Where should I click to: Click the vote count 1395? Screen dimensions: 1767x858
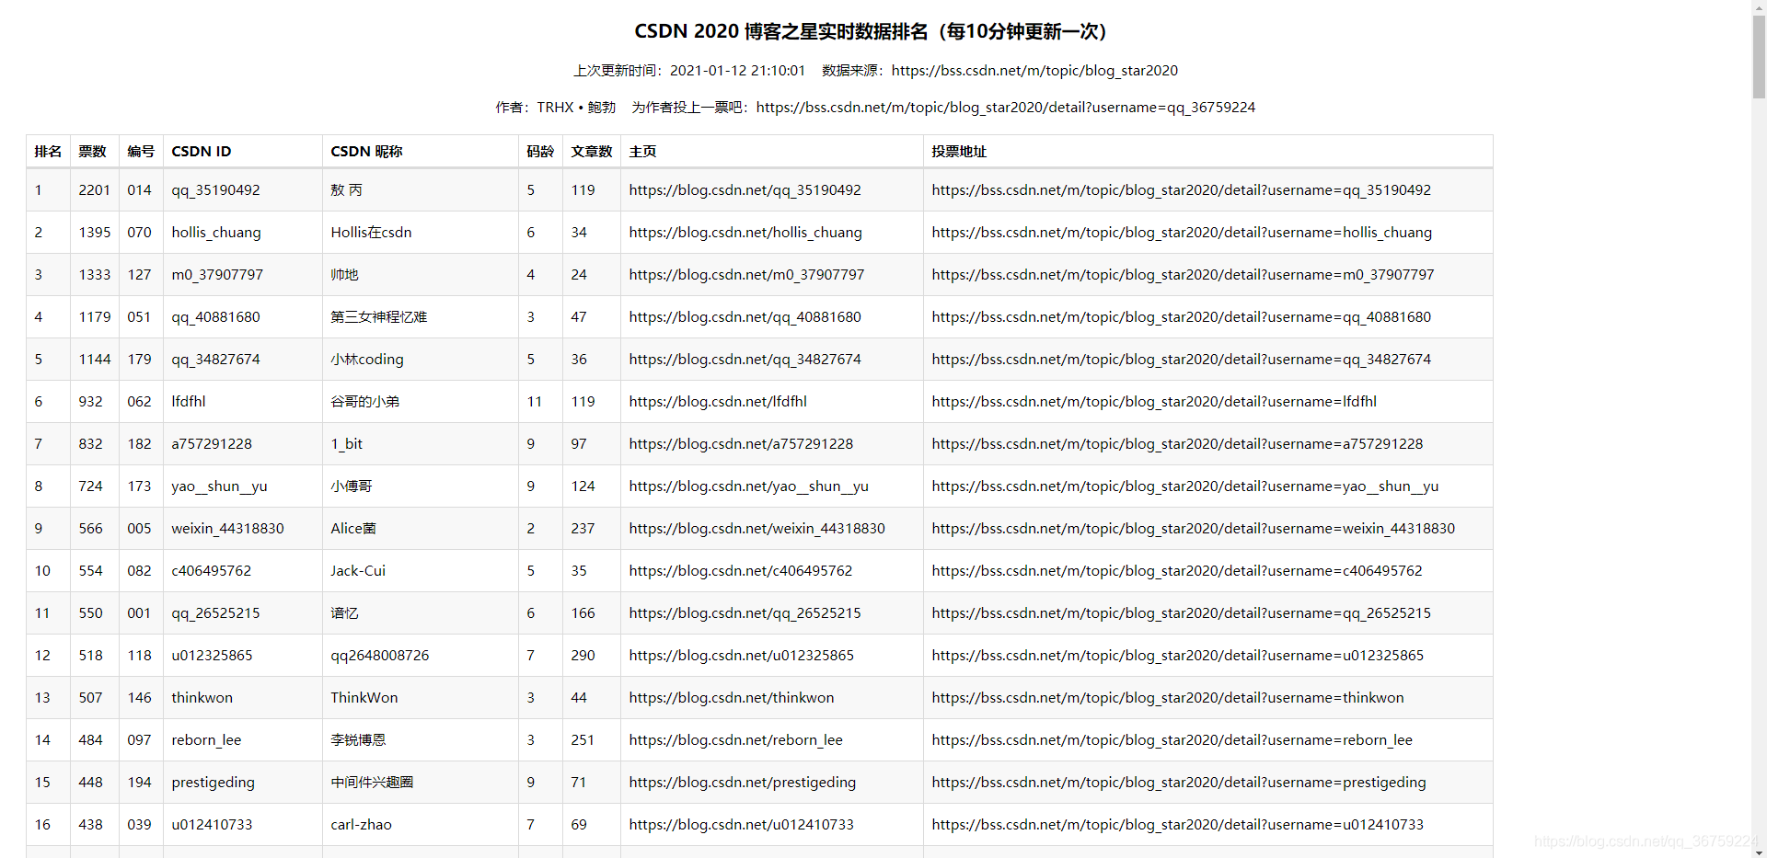(94, 233)
